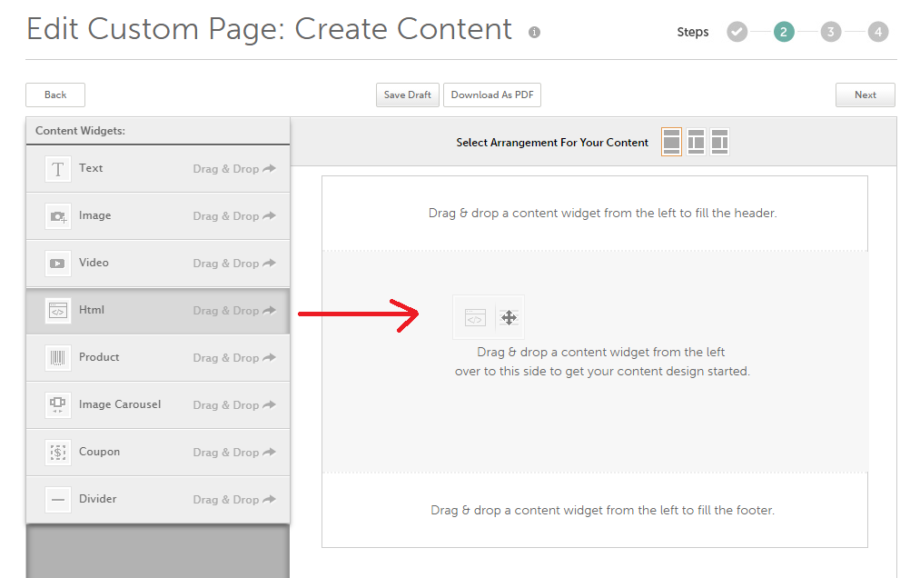The height and width of the screenshot is (578, 920).
Task: Go to completed step 1 checkmark
Action: tap(737, 32)
